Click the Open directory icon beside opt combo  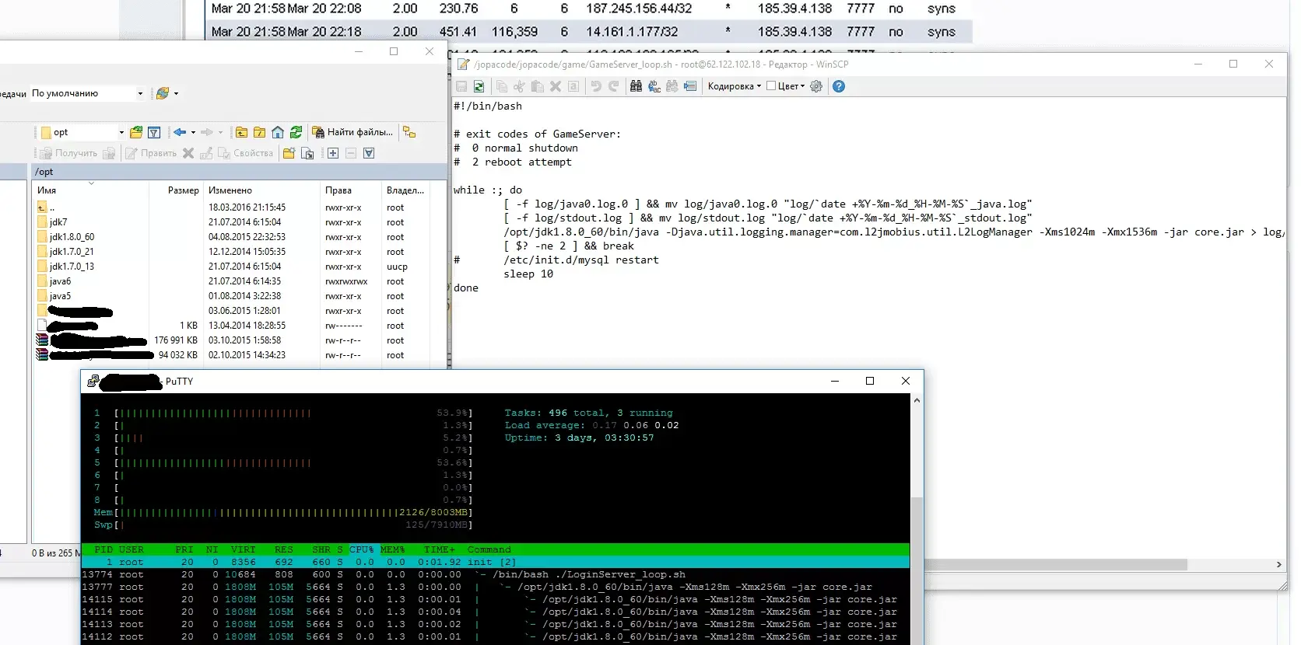(x=136, y=132)
